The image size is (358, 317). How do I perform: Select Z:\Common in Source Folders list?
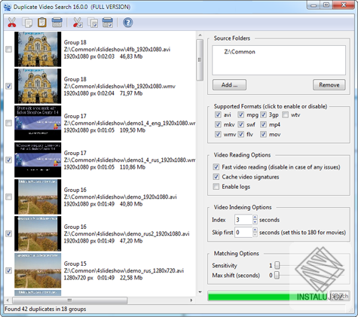pyautogui.click(x=240, y=52)
